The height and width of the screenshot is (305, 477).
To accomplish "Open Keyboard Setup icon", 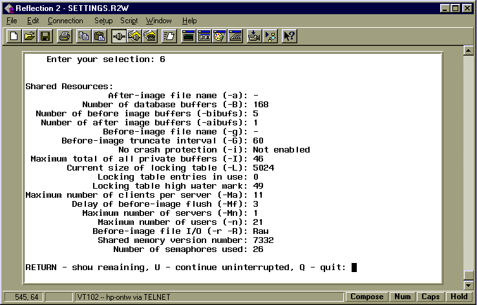I will click(235, 36).
